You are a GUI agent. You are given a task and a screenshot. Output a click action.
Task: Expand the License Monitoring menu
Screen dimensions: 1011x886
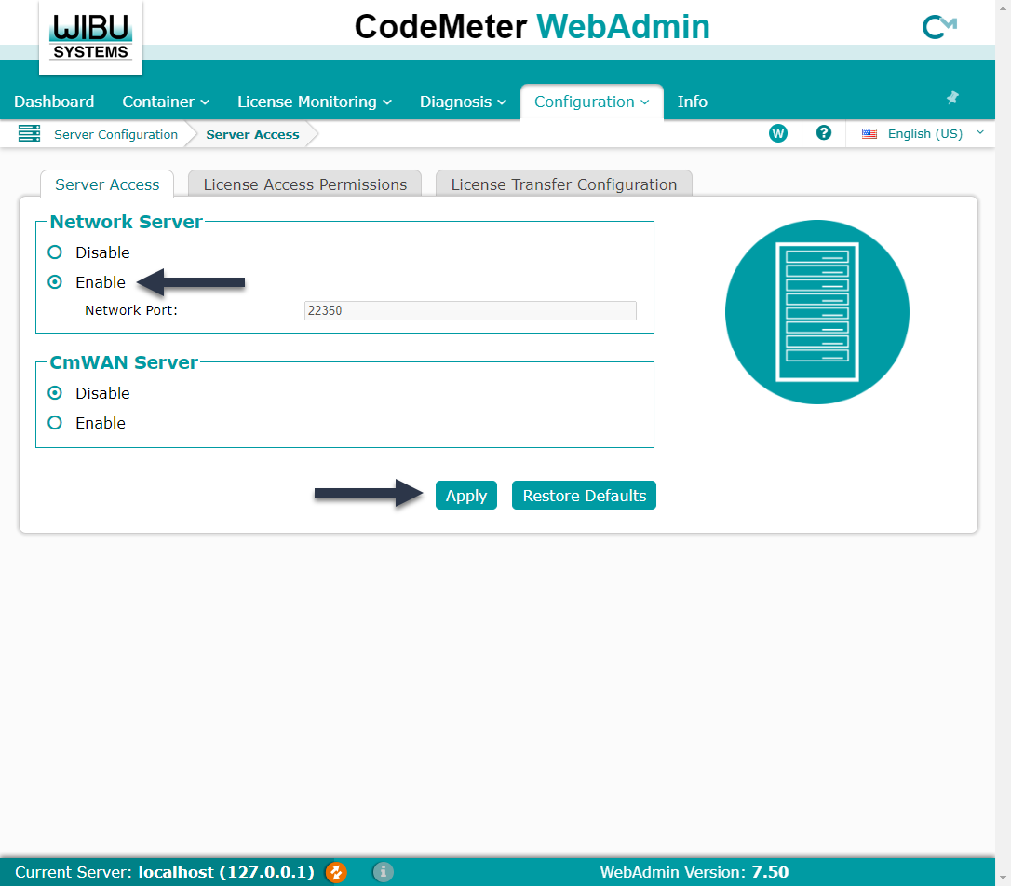click(x=314, y=102)
